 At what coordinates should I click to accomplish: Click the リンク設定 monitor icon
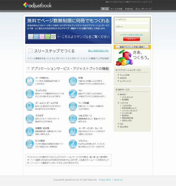click(29, 144)
